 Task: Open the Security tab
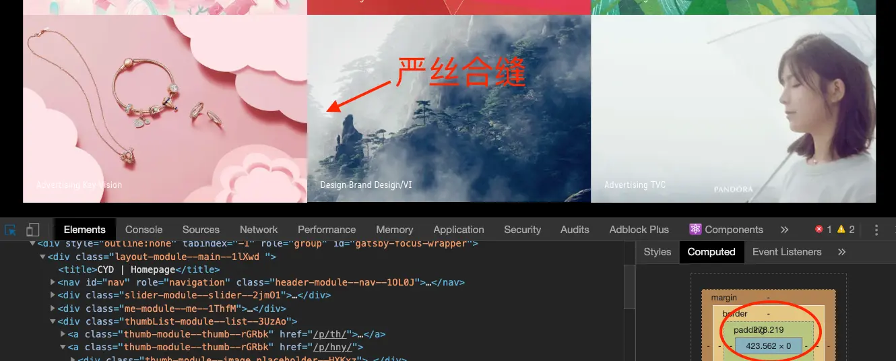[523, 230]
